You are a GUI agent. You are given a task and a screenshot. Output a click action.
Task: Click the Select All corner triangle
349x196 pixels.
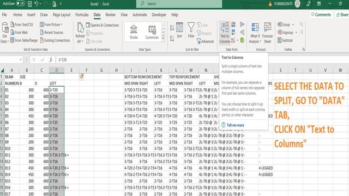point(2,70)
